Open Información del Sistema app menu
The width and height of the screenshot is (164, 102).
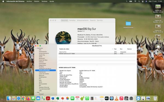click(15, 1)
